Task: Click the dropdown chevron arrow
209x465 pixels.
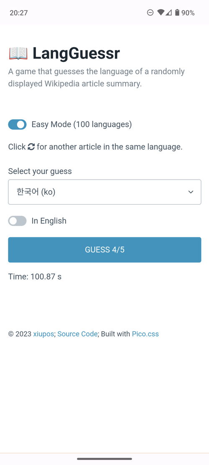Action: pyautogui.click(x=191, y=192)
